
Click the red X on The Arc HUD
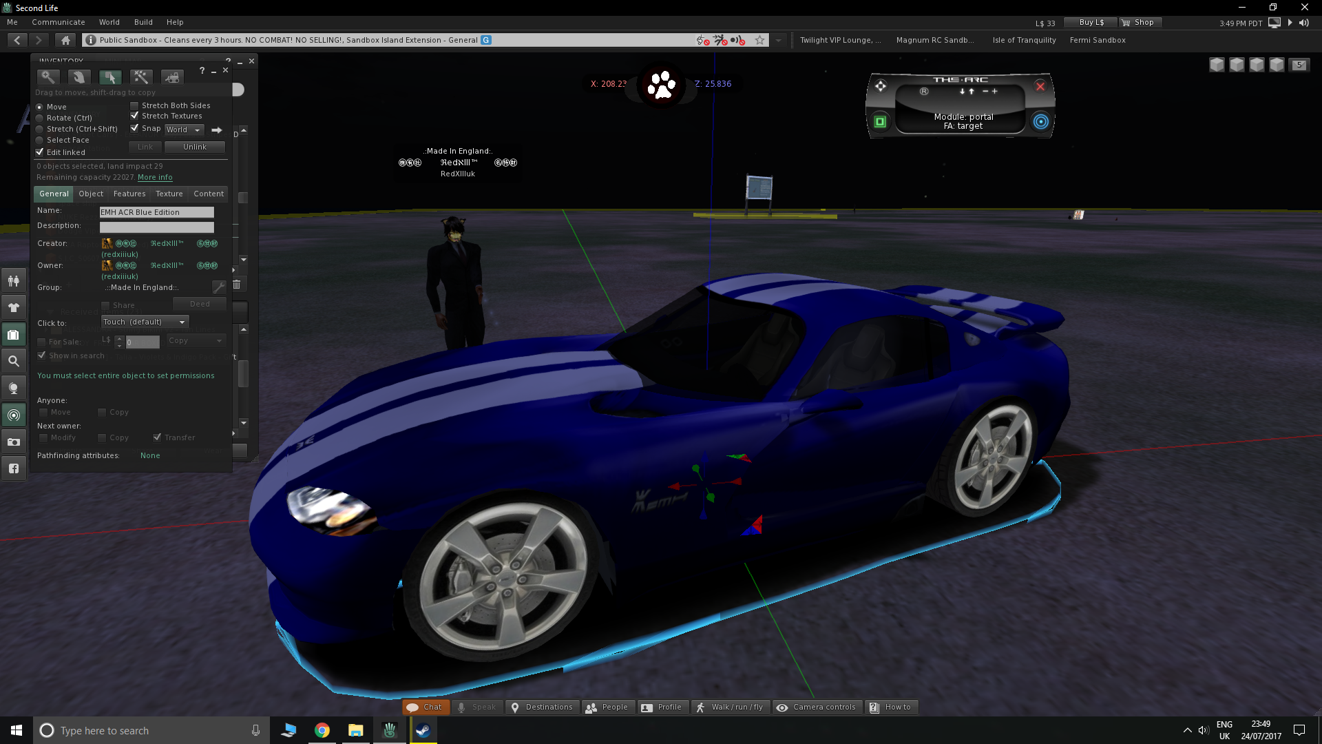tap(1040, 86)
